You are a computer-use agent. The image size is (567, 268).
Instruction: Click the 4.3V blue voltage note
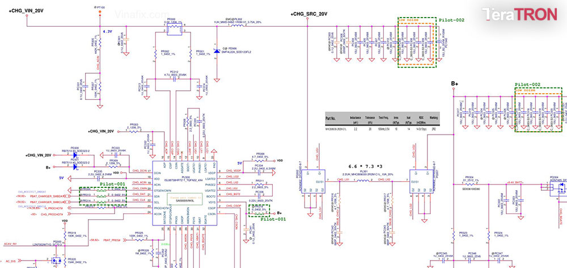pos(108,31)
